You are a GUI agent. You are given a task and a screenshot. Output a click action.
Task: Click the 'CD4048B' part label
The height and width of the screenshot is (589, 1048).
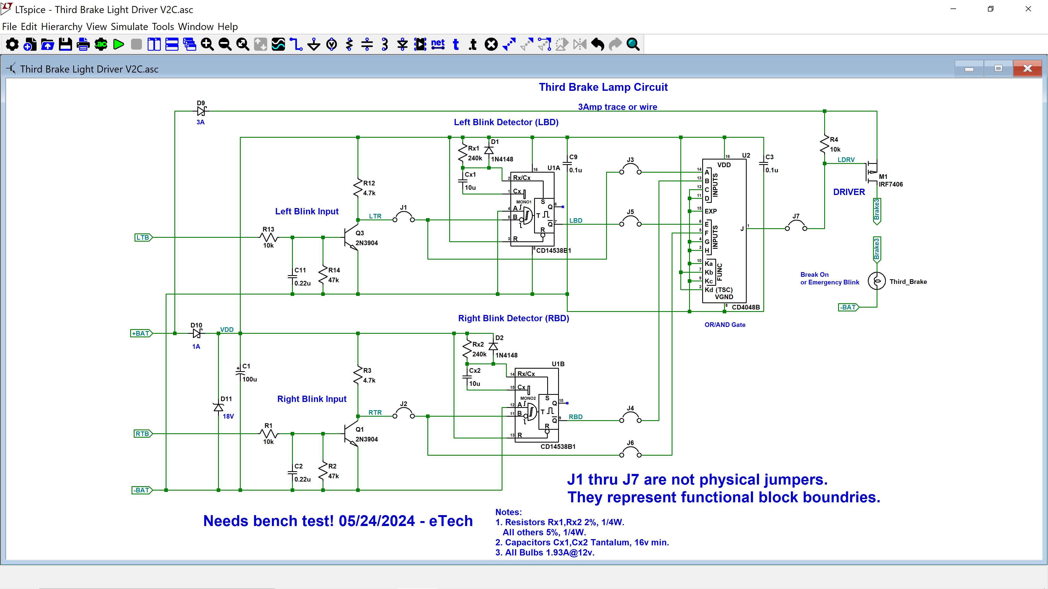coord(746,307)
